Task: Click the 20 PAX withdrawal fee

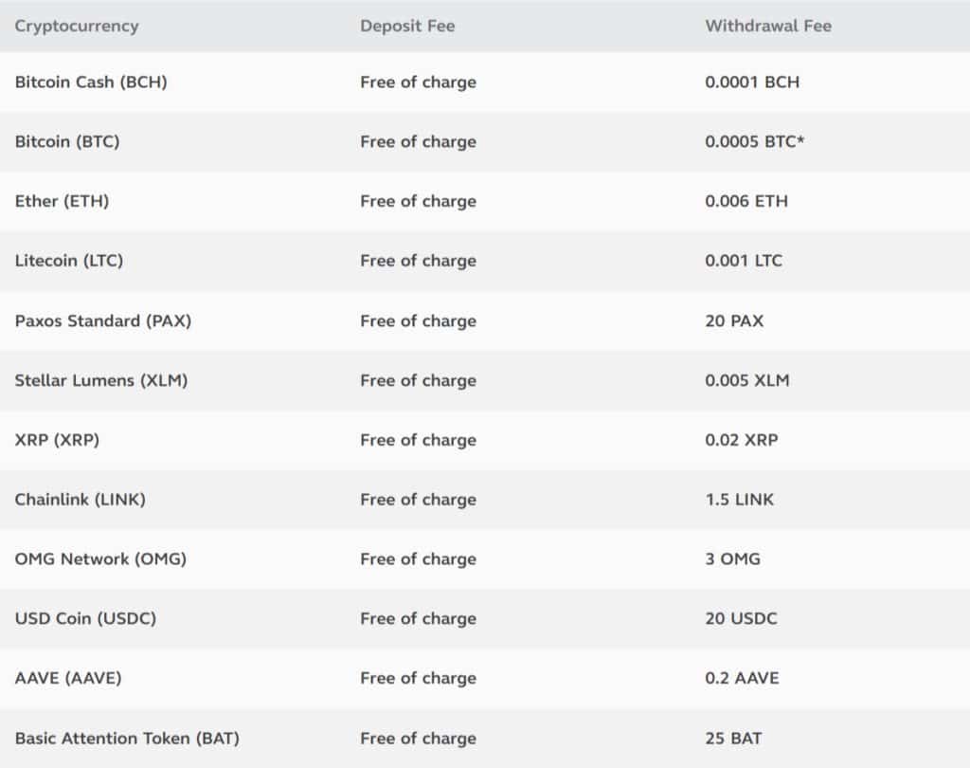Action: click(x=734, y=320)
